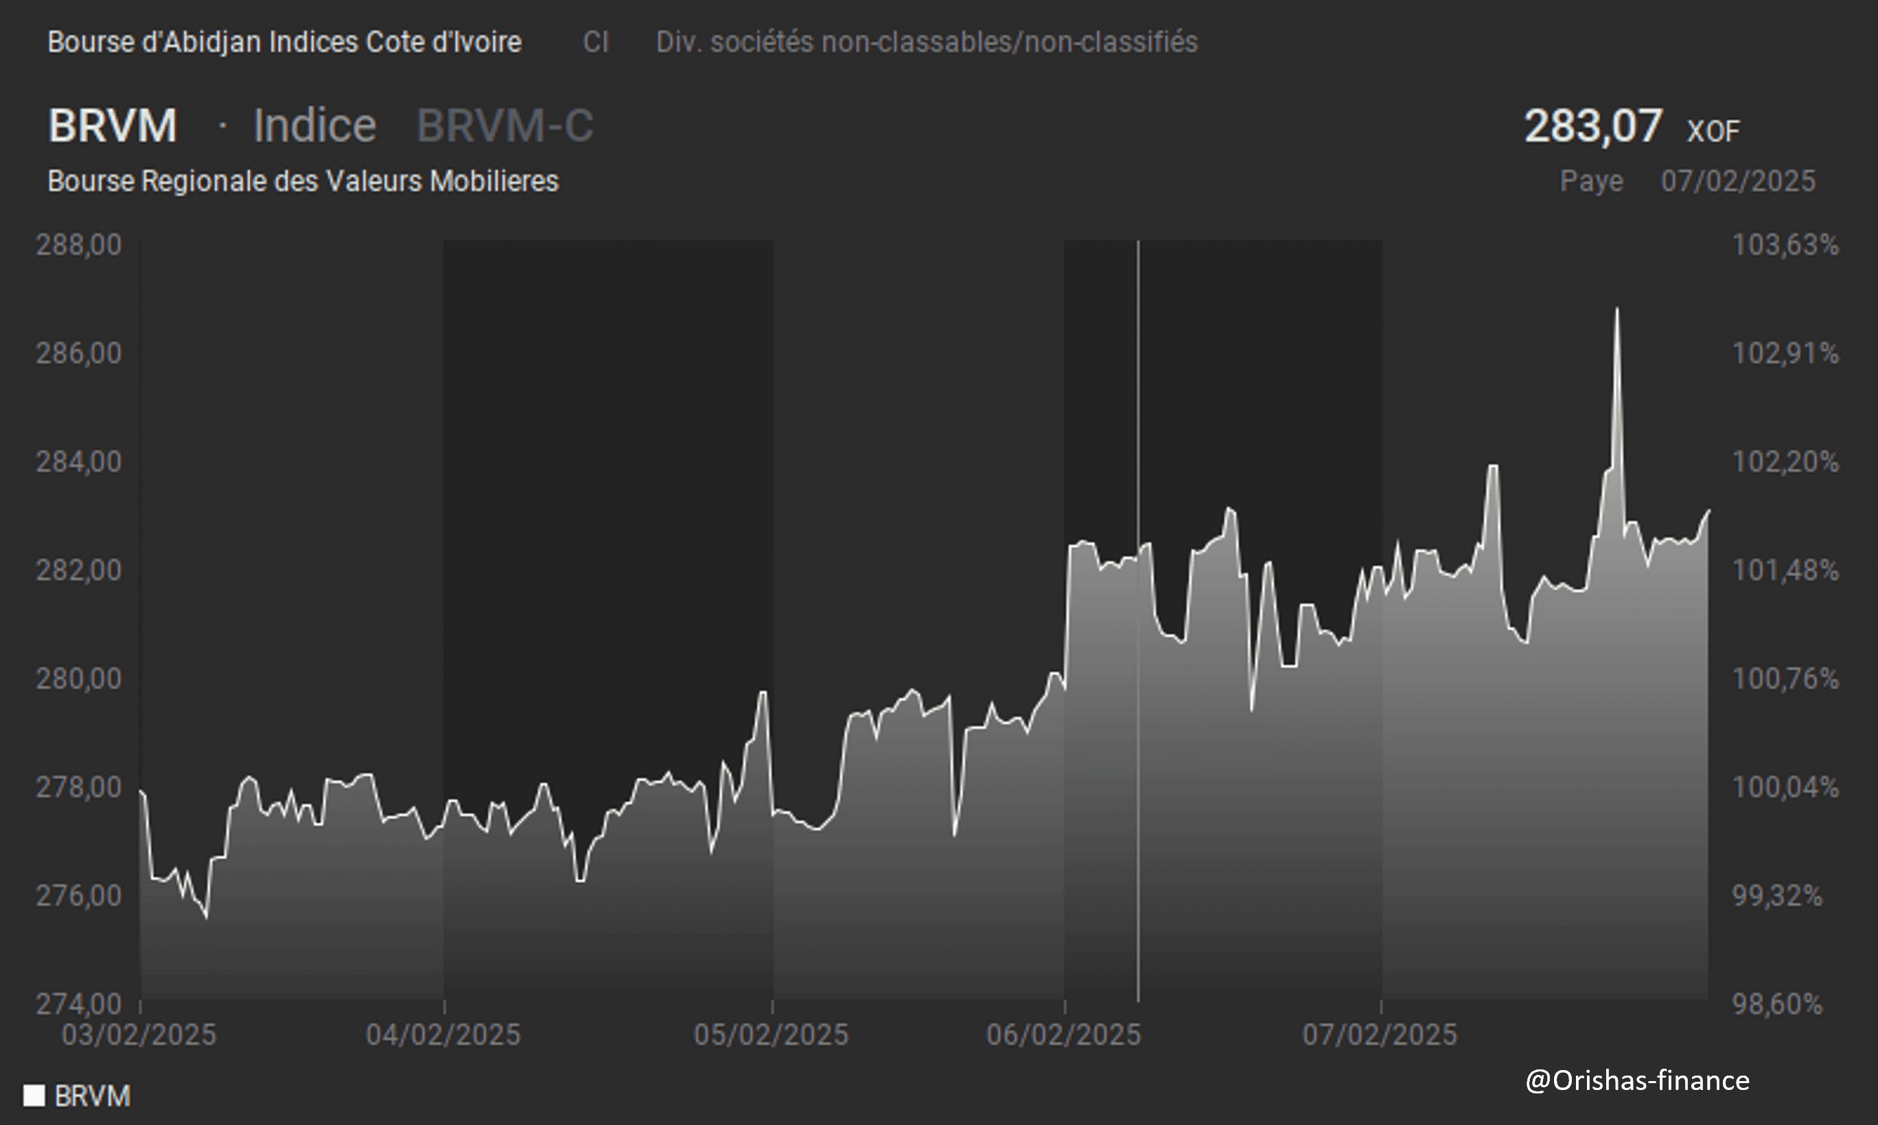Click the white BRVM legend swatch

coord(34,1095)
